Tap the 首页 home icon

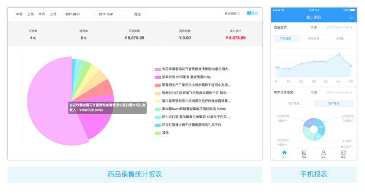[x=284, y=153]
